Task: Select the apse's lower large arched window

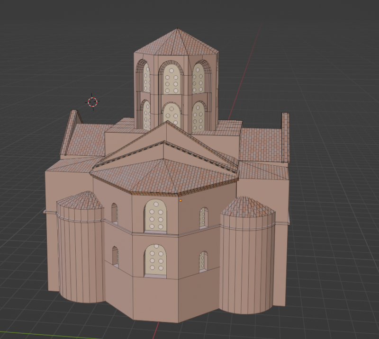Action: [155, 260]
